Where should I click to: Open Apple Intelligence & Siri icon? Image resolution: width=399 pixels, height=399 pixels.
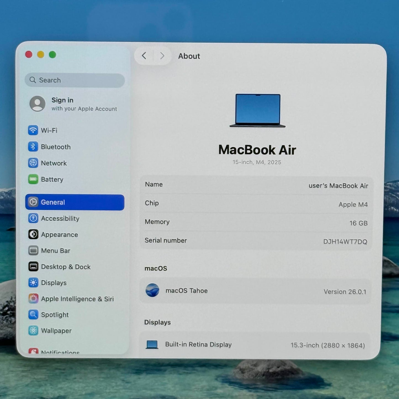click(33, 298)
